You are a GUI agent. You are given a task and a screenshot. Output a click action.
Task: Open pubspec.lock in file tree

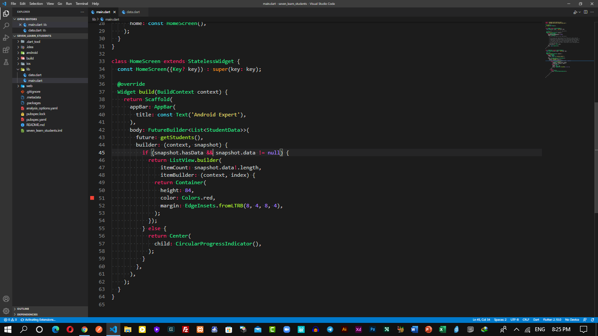coord(50,114)
